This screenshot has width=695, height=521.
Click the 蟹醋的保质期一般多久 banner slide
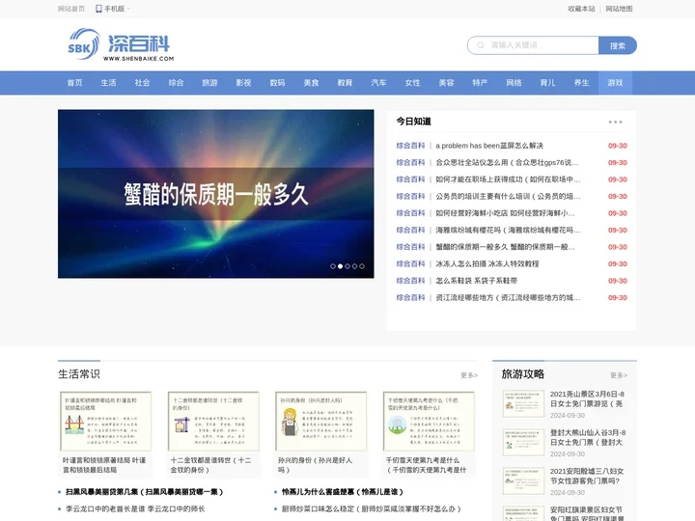216,194
